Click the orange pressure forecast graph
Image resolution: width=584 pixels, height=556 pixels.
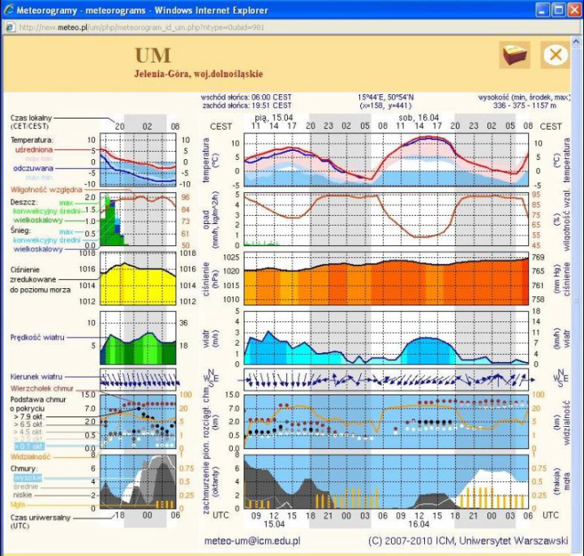386,278
